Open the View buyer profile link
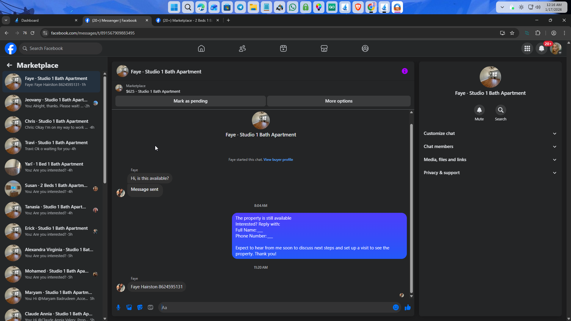 click(x=278, y=160)
